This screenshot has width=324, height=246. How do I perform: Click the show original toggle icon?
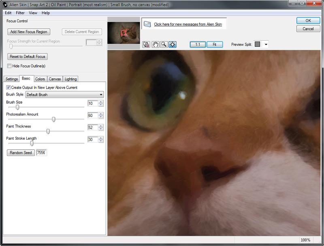[x=146, y=45]
